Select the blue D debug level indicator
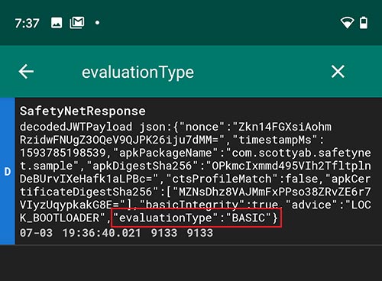 [8, 172]
